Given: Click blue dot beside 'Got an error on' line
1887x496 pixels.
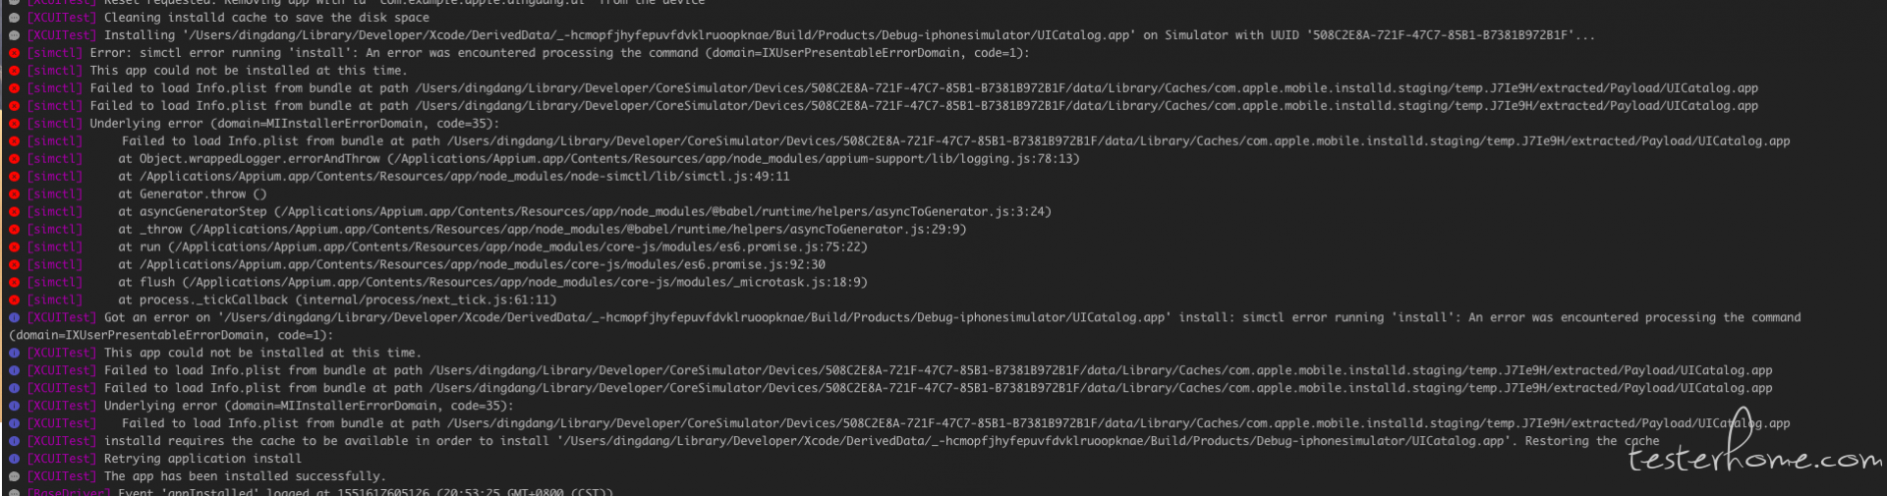Looking at the screenshot, I should point(14,318).
